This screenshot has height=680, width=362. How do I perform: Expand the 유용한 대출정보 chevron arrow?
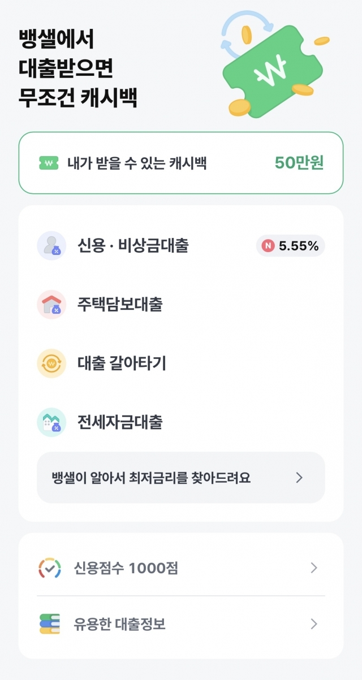point(314,624)
